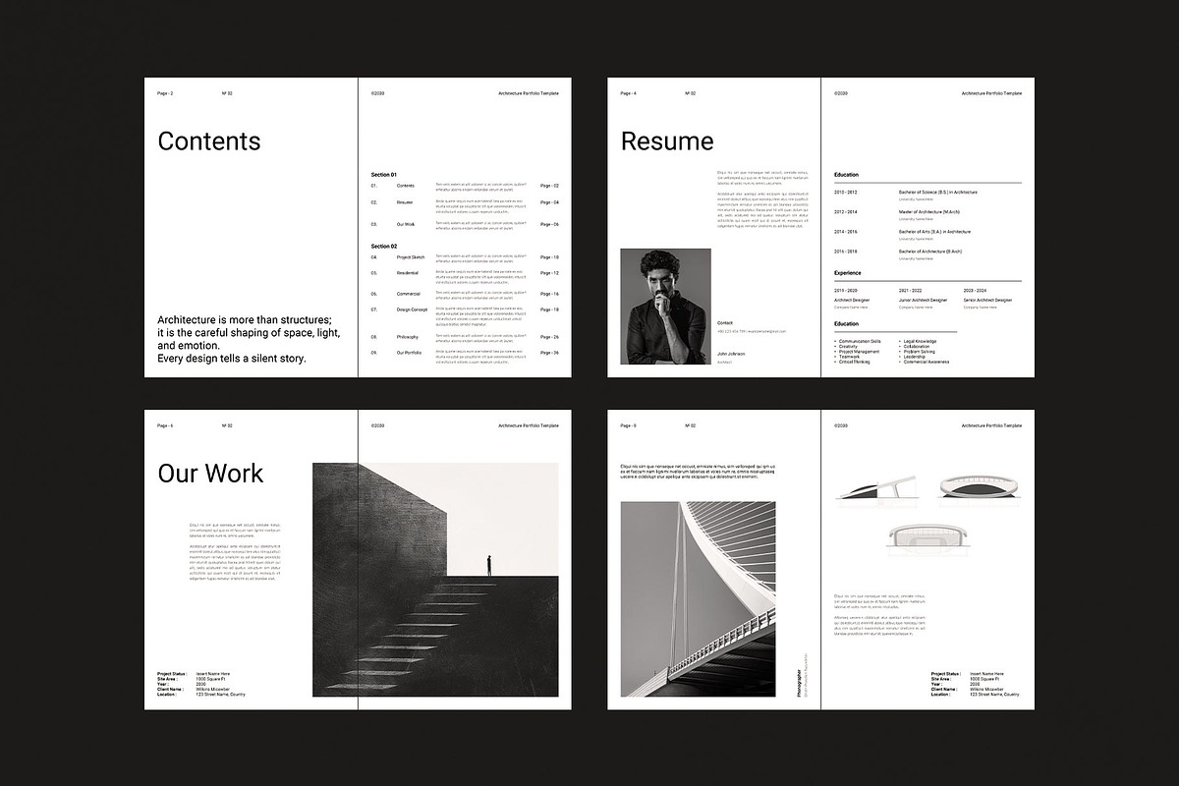This screenshot has height=786, width=1179.
Task: Select the "Project Sketch" contents entry
Action: coord(411,257)
